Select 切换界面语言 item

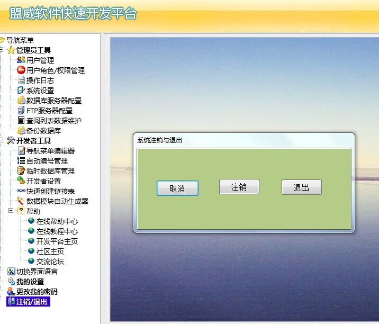[x=37, y=272]
